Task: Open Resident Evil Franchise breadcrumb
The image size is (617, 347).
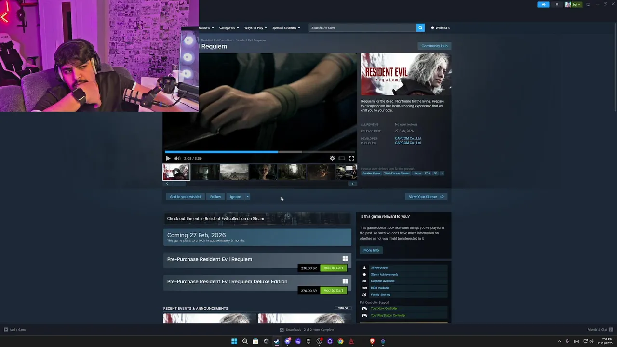Action: point(216,40)
